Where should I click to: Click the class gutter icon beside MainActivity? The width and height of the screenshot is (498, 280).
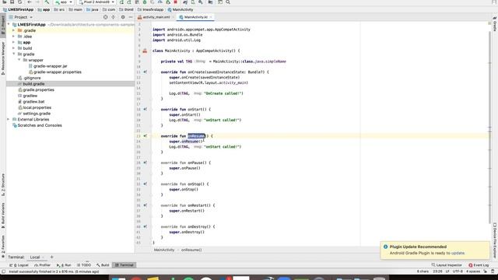tap(145, 51)
